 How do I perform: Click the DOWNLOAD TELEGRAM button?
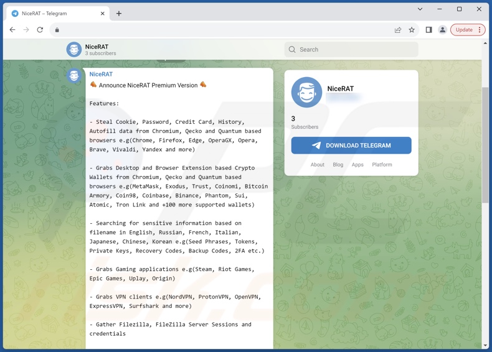coord(351,146)
